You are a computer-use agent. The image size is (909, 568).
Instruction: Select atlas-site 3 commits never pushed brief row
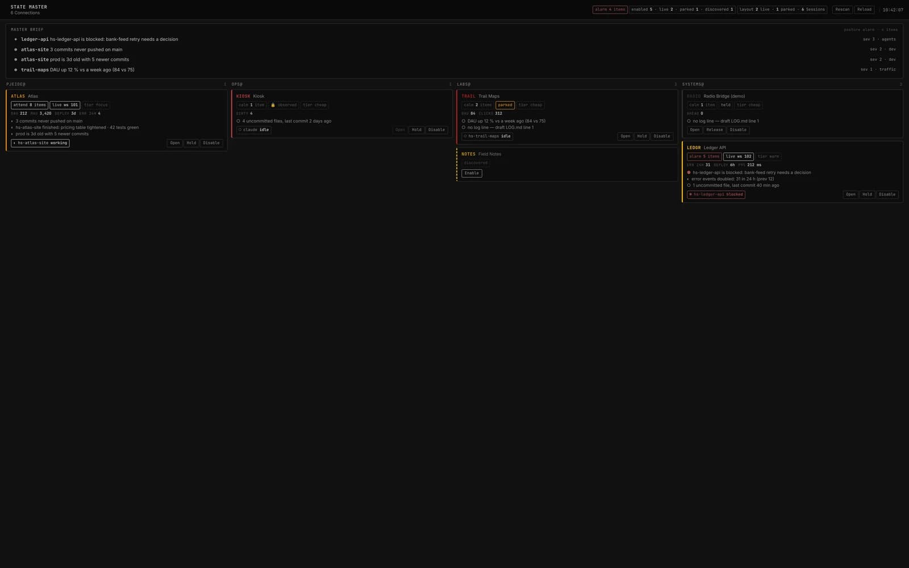(454, 49)
